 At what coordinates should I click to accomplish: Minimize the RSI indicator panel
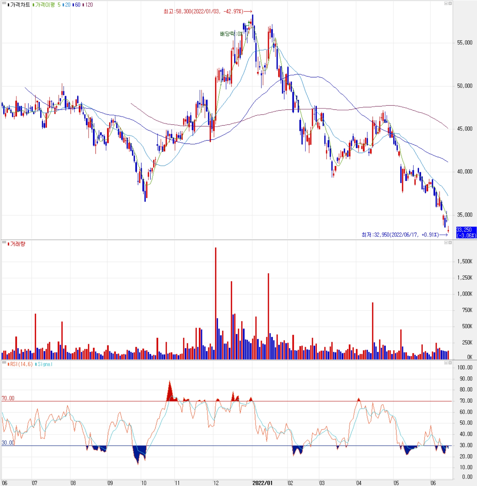[x=446, y=363]
